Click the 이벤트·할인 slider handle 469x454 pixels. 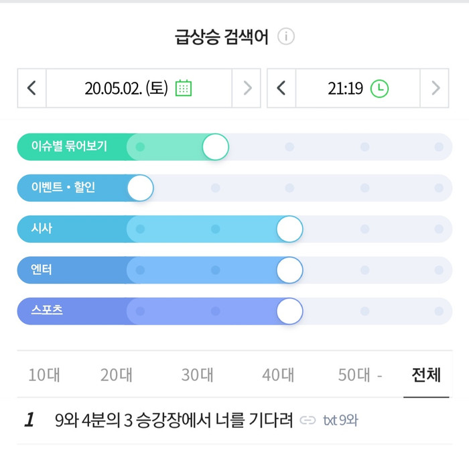[x=140, y=188]
